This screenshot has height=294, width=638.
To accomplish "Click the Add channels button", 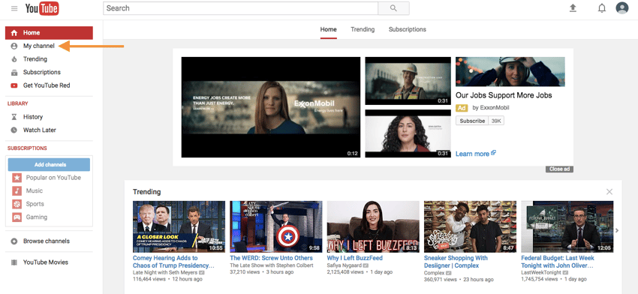I will tap(49, 165).
